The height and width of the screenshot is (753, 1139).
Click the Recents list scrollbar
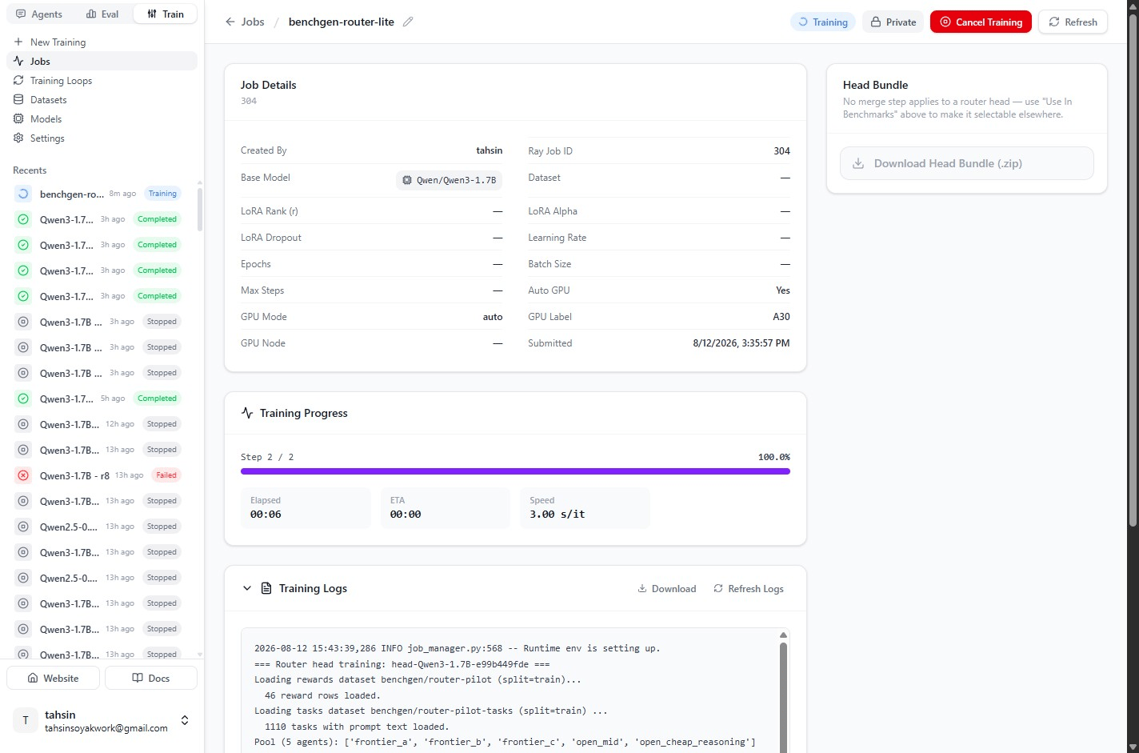click(x=200, y=208)
